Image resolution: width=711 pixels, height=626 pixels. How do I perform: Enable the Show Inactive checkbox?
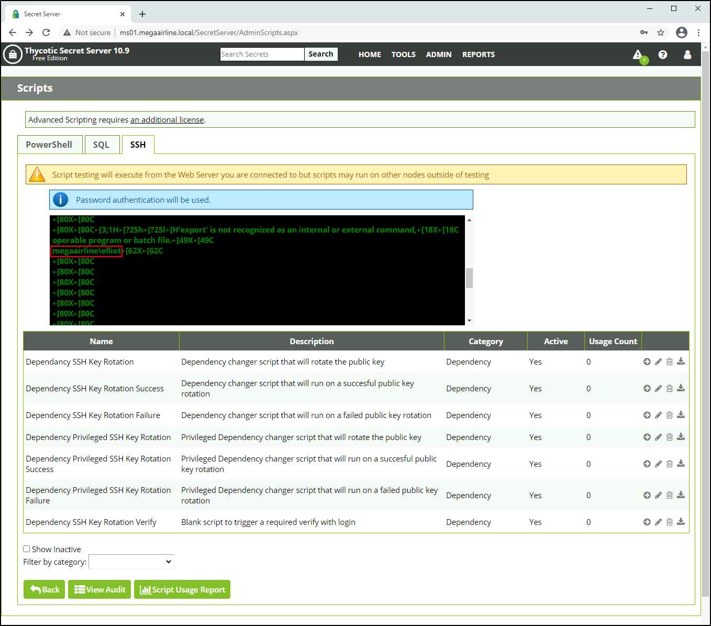point(26,548)
